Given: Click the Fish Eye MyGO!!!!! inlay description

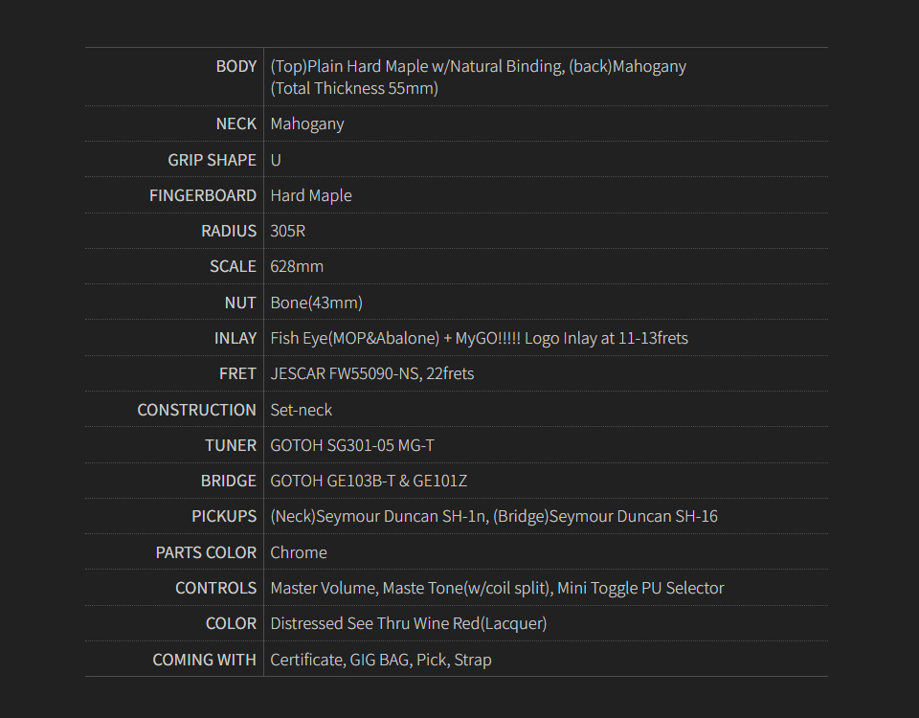Looking at the screenshot, I should [x=479, y=338].
